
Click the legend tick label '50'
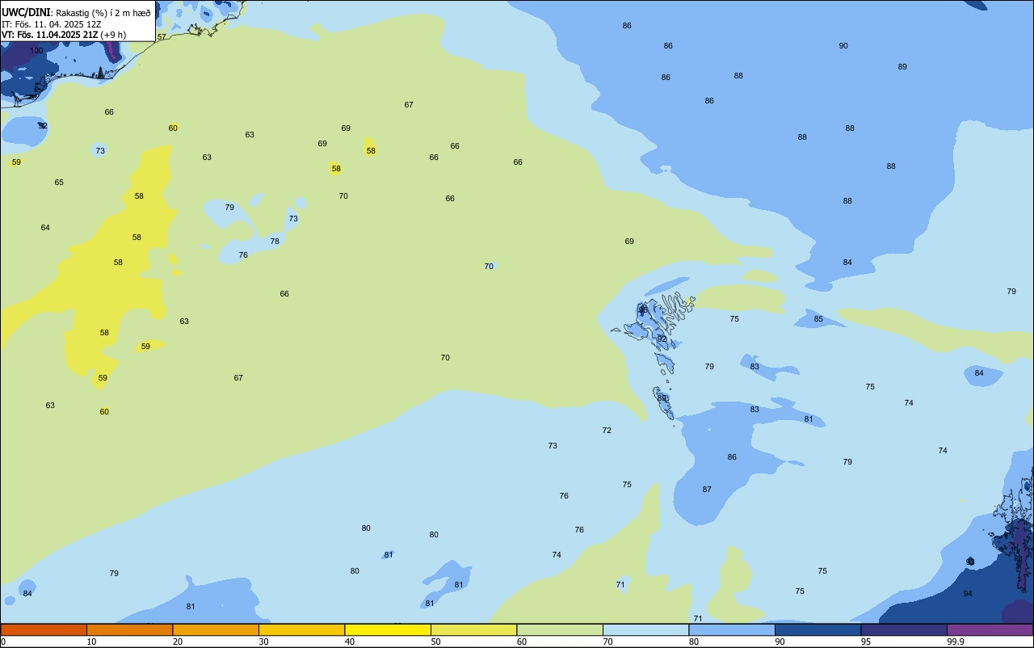click(x=436, y=642)
